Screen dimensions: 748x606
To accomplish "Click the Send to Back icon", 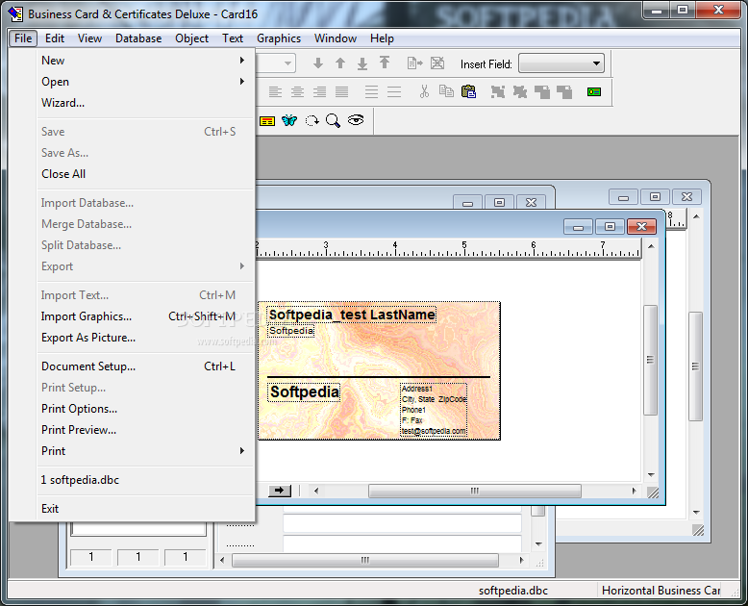I will (564, 91).
